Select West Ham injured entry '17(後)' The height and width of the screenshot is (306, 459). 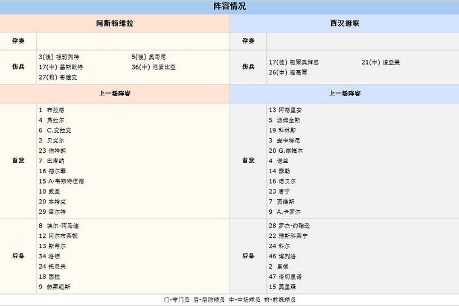coord(294,62)
